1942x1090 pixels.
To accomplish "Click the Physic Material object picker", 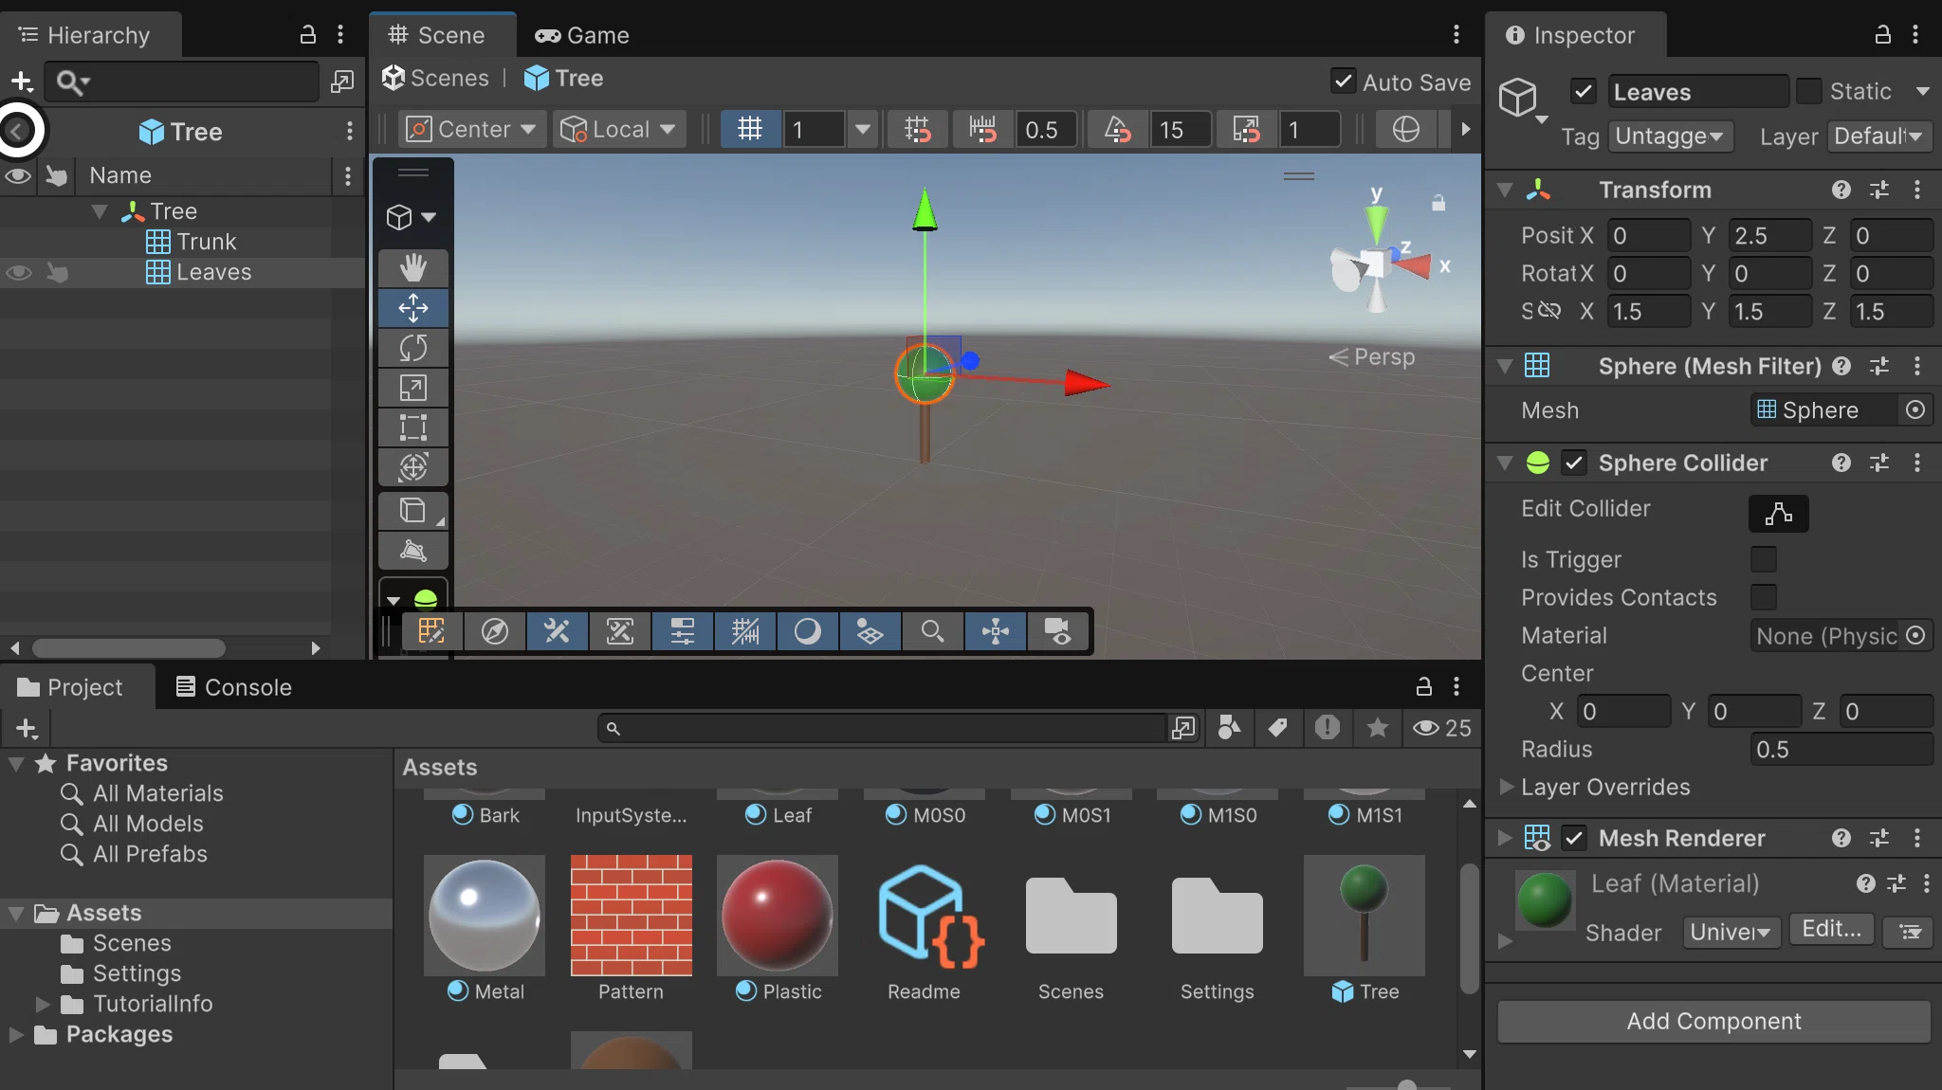I will pyautogui.click(x=1915, y=635).
